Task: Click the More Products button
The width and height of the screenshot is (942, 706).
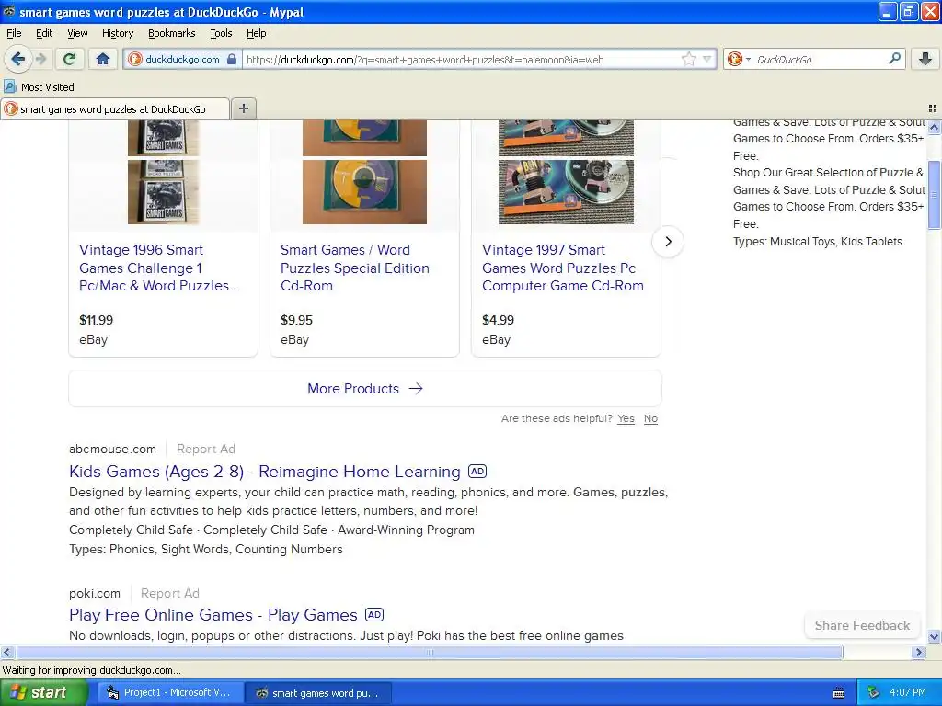Action: (365, 389)
